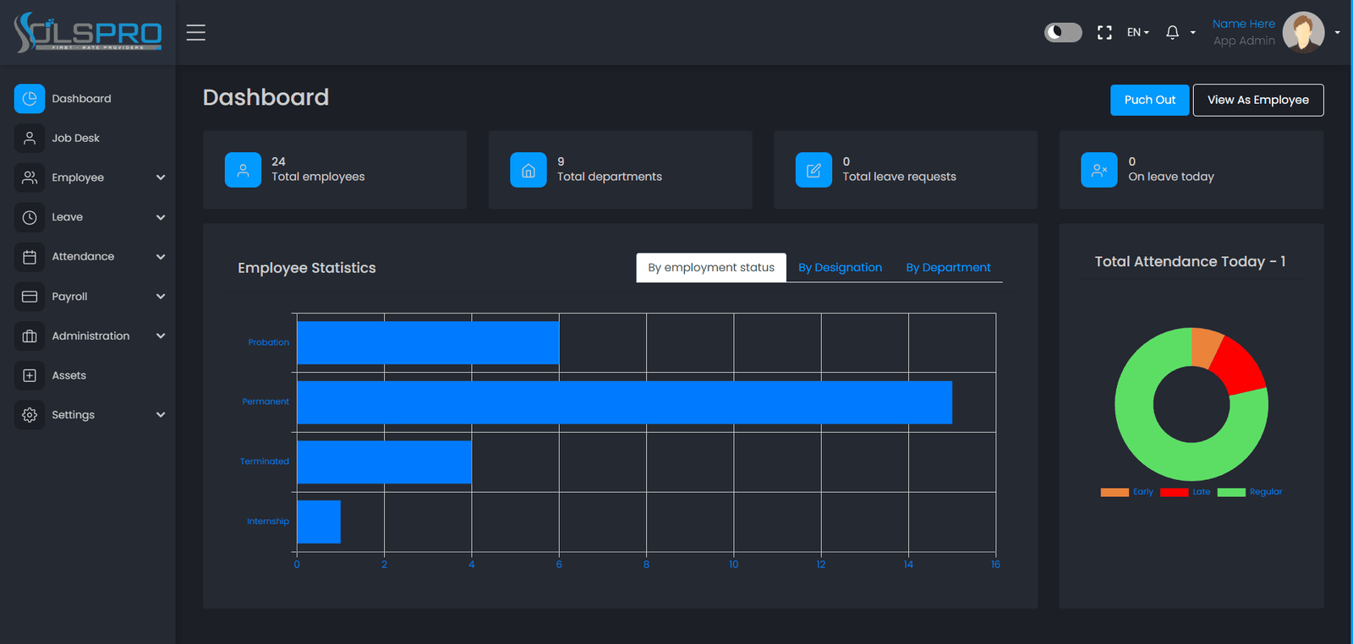Screen dimensions: 1353x644
Task: Select the Assets sidebar icon
Action: [x=30, y=375]
